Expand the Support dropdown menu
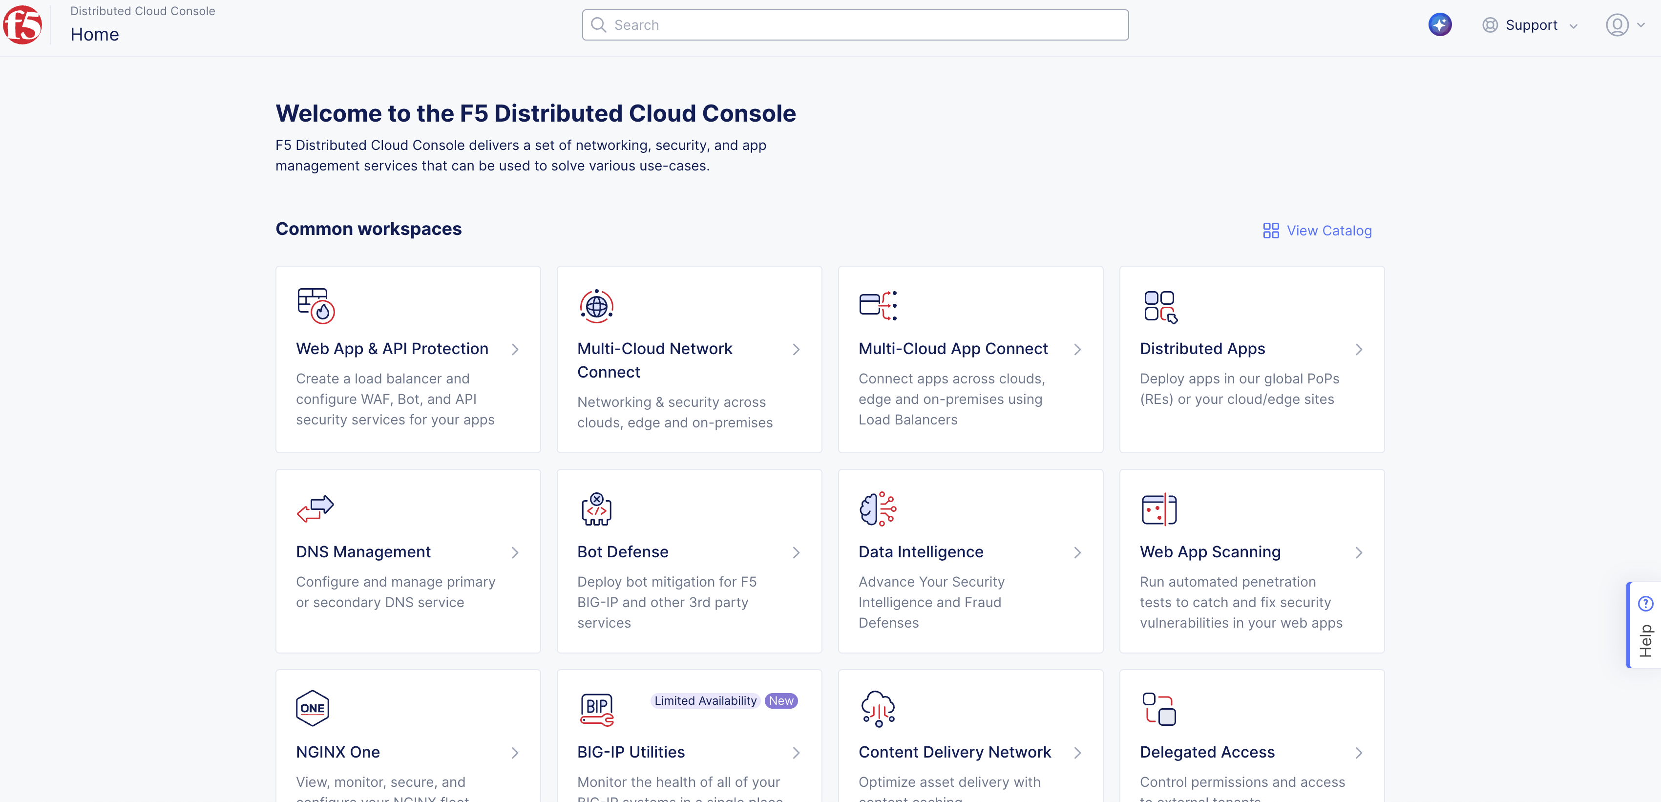This screenshot has height=802, width=1661. click(1530, 25)
